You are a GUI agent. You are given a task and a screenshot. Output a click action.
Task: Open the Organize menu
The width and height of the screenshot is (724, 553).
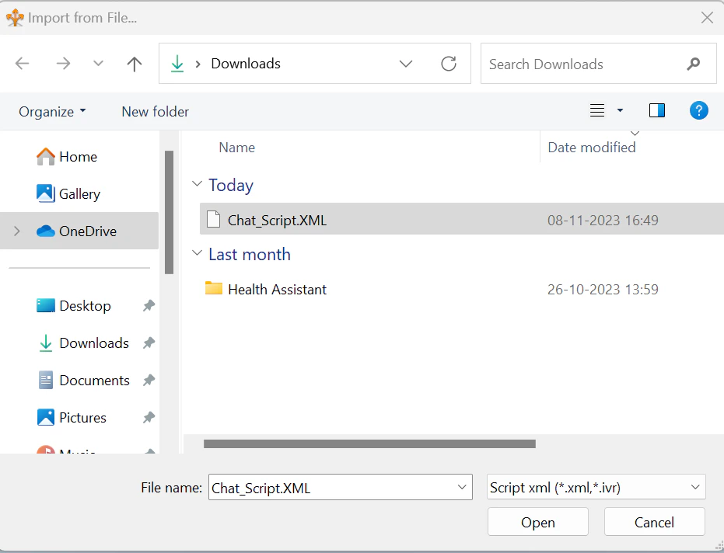pyautogui.click(x=51, y=111)
